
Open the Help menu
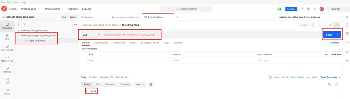(23, 2)
